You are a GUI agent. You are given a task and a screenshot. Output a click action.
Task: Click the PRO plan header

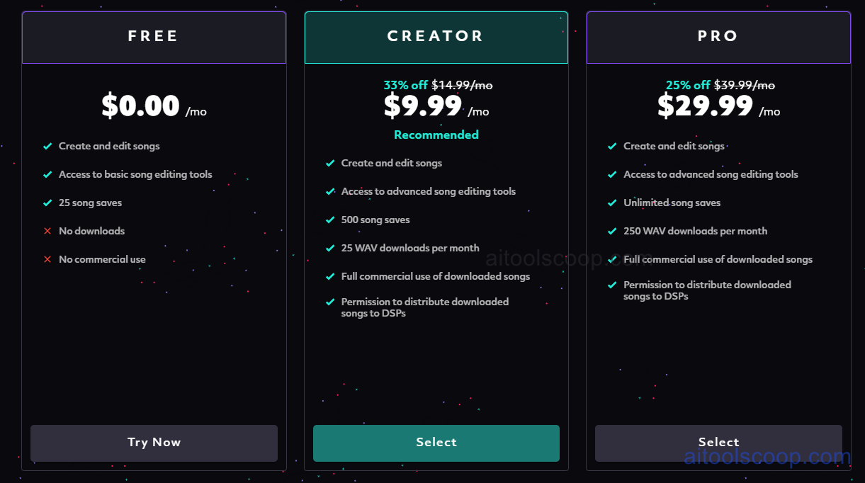pyautogui.click(x=718, y=36)
